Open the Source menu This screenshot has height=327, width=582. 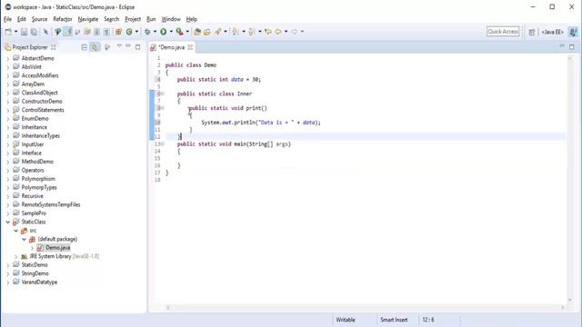tap(39, 19)
